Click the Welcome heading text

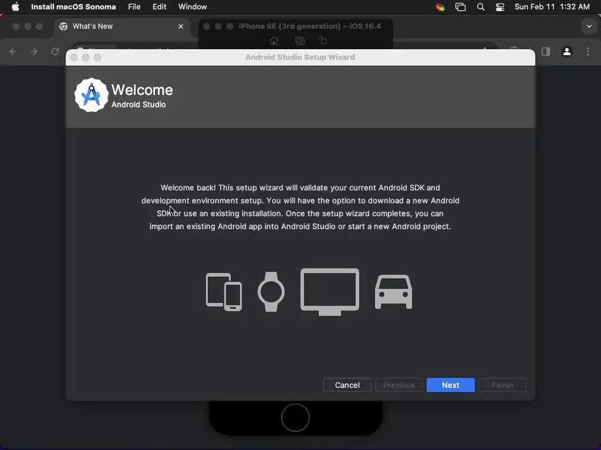tap(142, 90)
